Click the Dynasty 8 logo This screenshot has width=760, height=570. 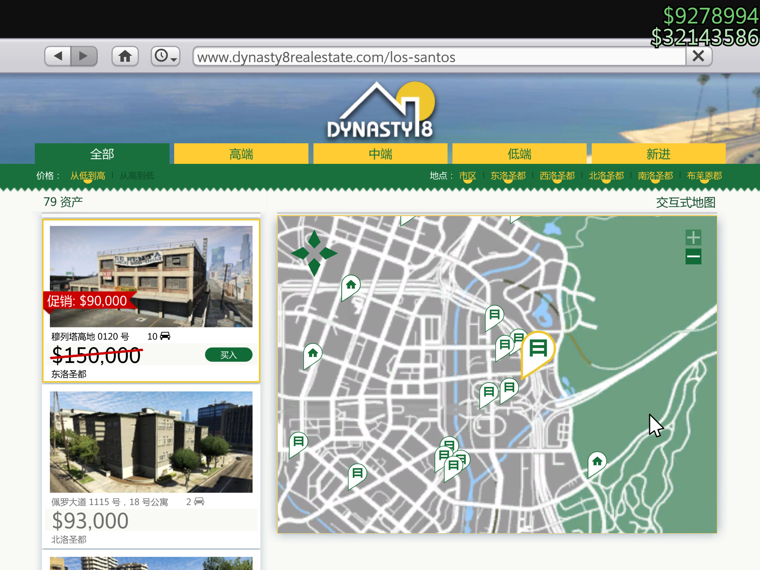380,110
